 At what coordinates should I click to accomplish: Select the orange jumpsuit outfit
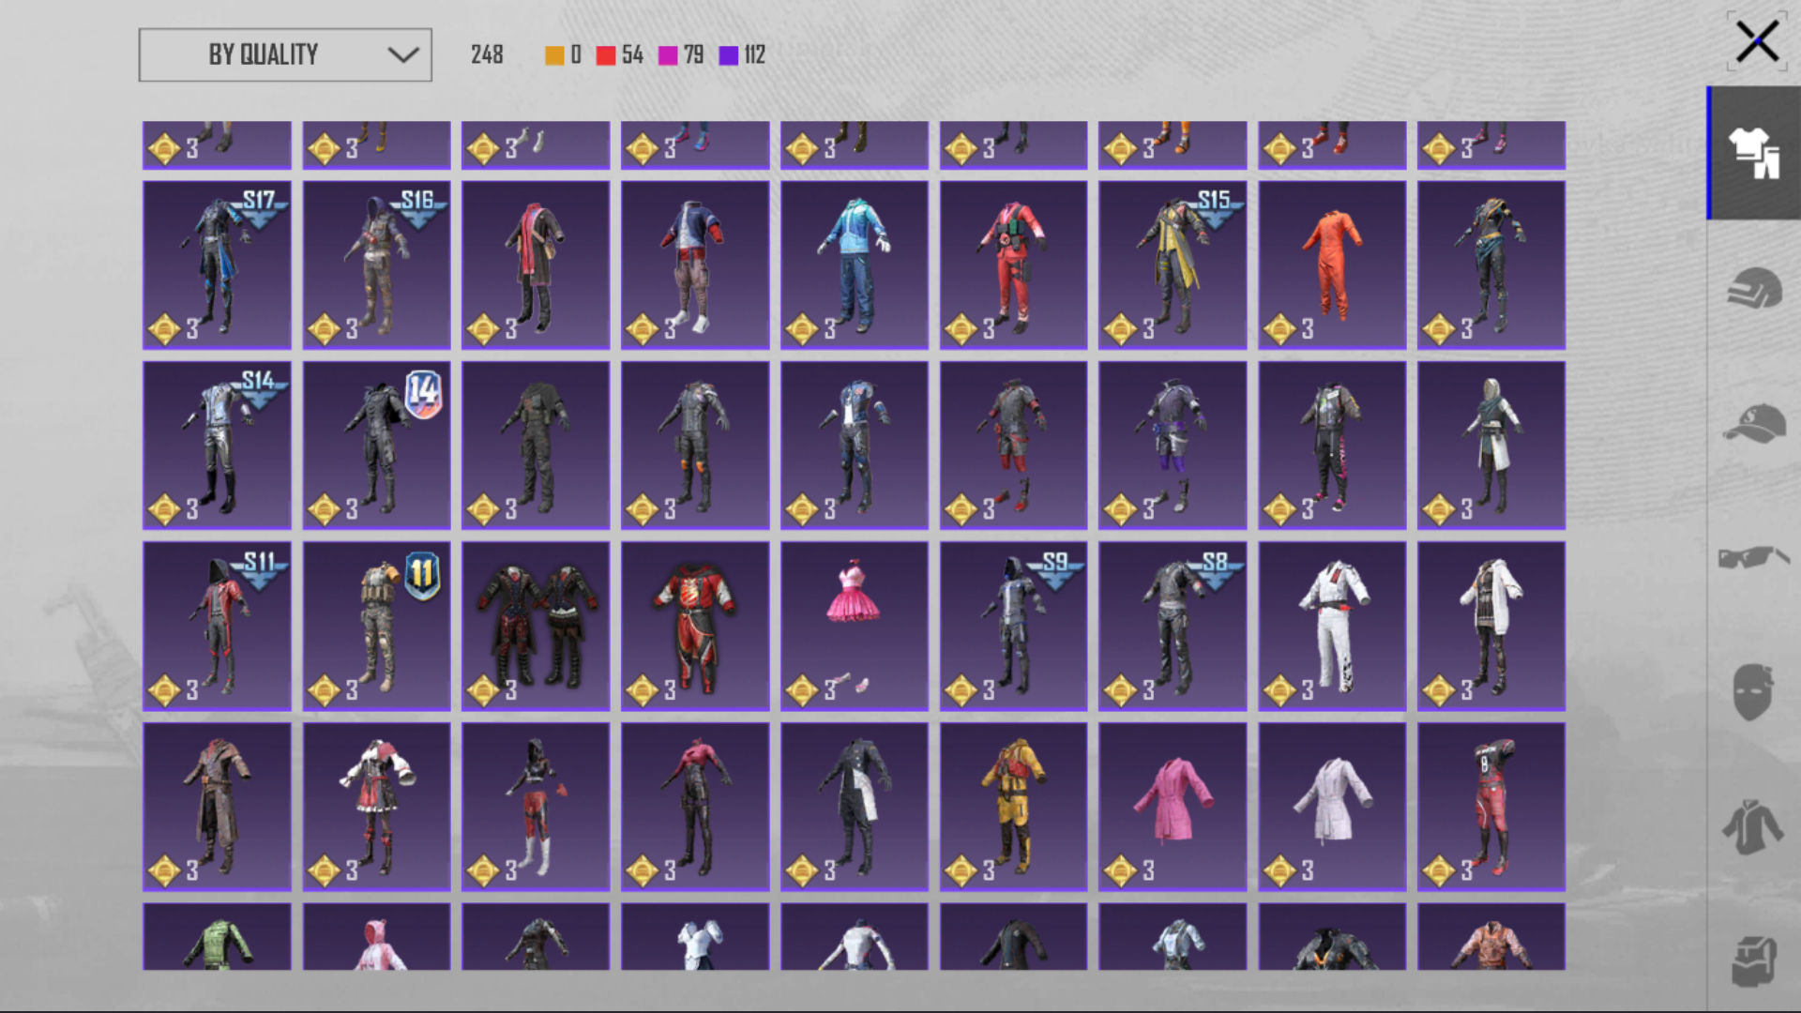click(1332, 265)
